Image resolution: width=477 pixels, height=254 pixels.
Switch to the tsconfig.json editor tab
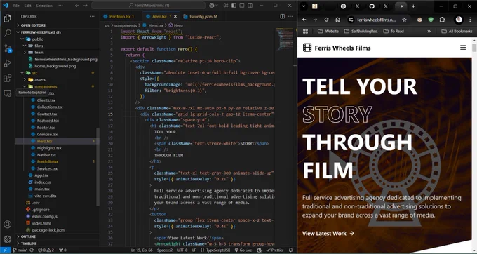201,16
